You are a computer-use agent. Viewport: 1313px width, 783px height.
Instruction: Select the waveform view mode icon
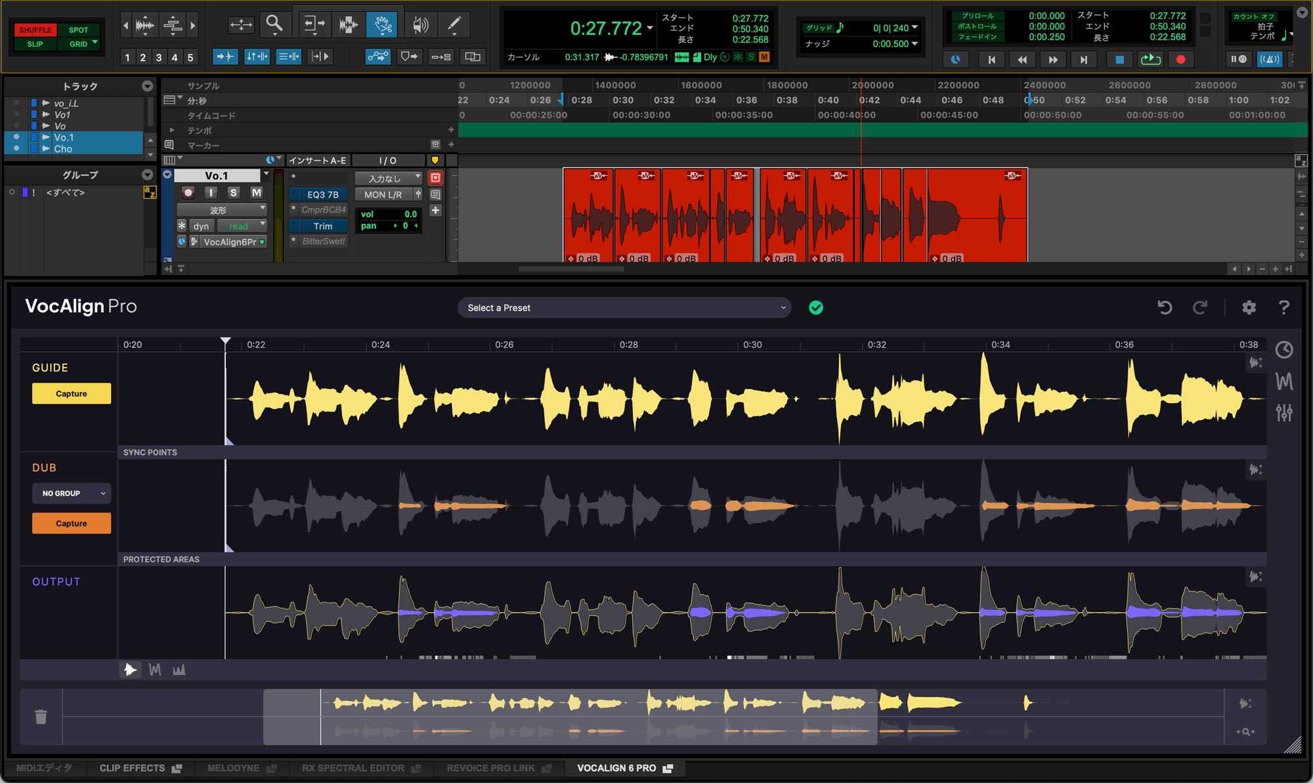pyautogui.click(x=130, y=669)
